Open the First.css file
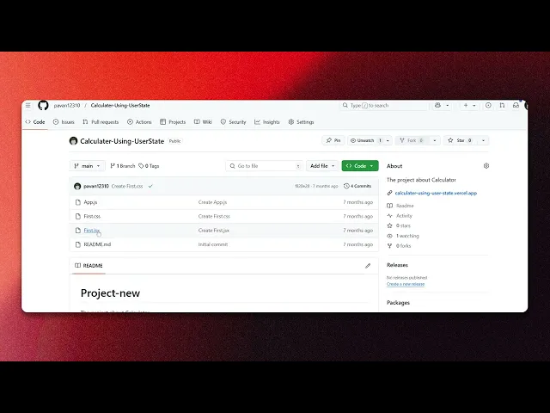The width and height of the screenshot is (550, 413). (92, 216)
